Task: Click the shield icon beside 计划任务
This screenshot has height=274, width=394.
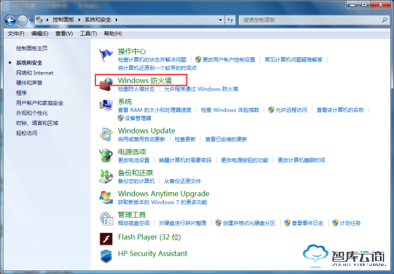Action: point(336,223)
